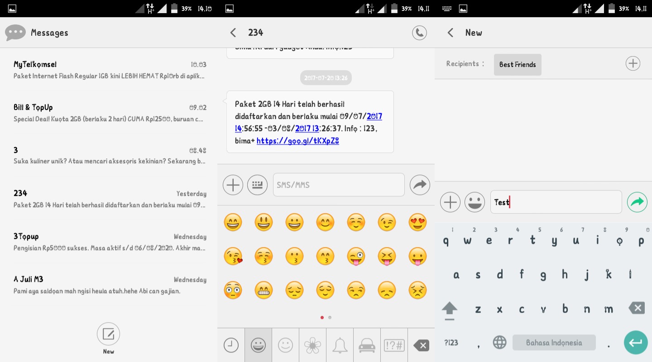652x362 pixels.
Task: Switch to keyboard in the 234 conversation
Action: pos(257,185)
